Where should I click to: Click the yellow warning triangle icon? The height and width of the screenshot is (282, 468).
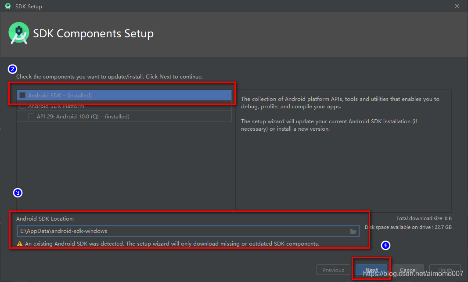(20, 243)
